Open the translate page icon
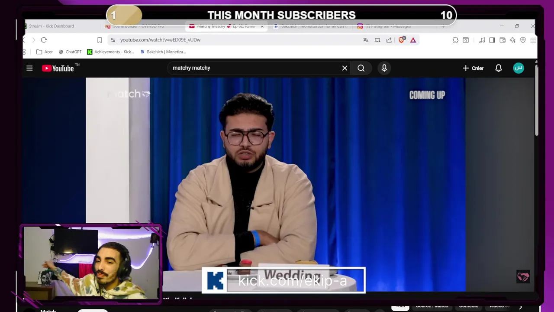The height and width of the screenshot is (312, 554). [366, 40]
